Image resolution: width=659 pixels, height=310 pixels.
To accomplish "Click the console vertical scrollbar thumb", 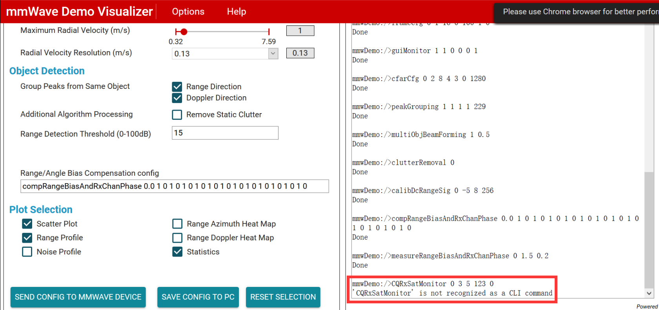I will click(649, 230).
